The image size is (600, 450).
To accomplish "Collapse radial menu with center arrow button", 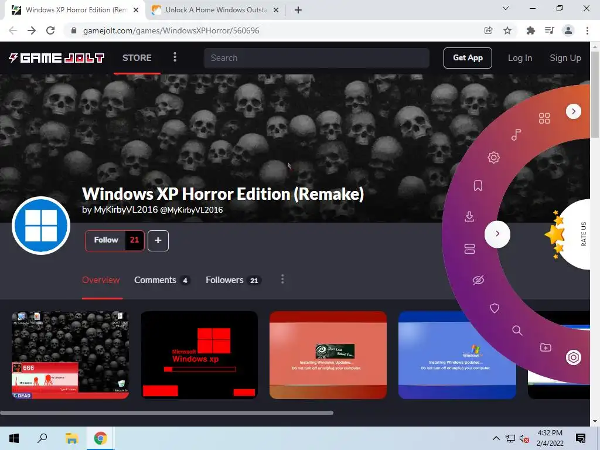I will [497, 234].
